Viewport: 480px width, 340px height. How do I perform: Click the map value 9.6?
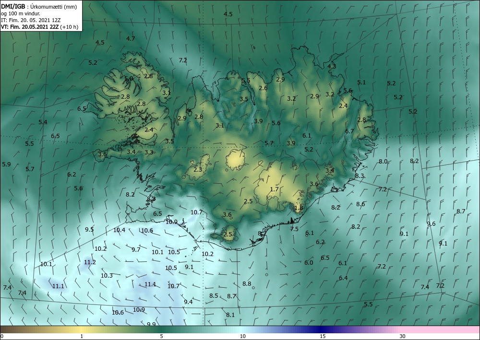(x=431, y=224)
